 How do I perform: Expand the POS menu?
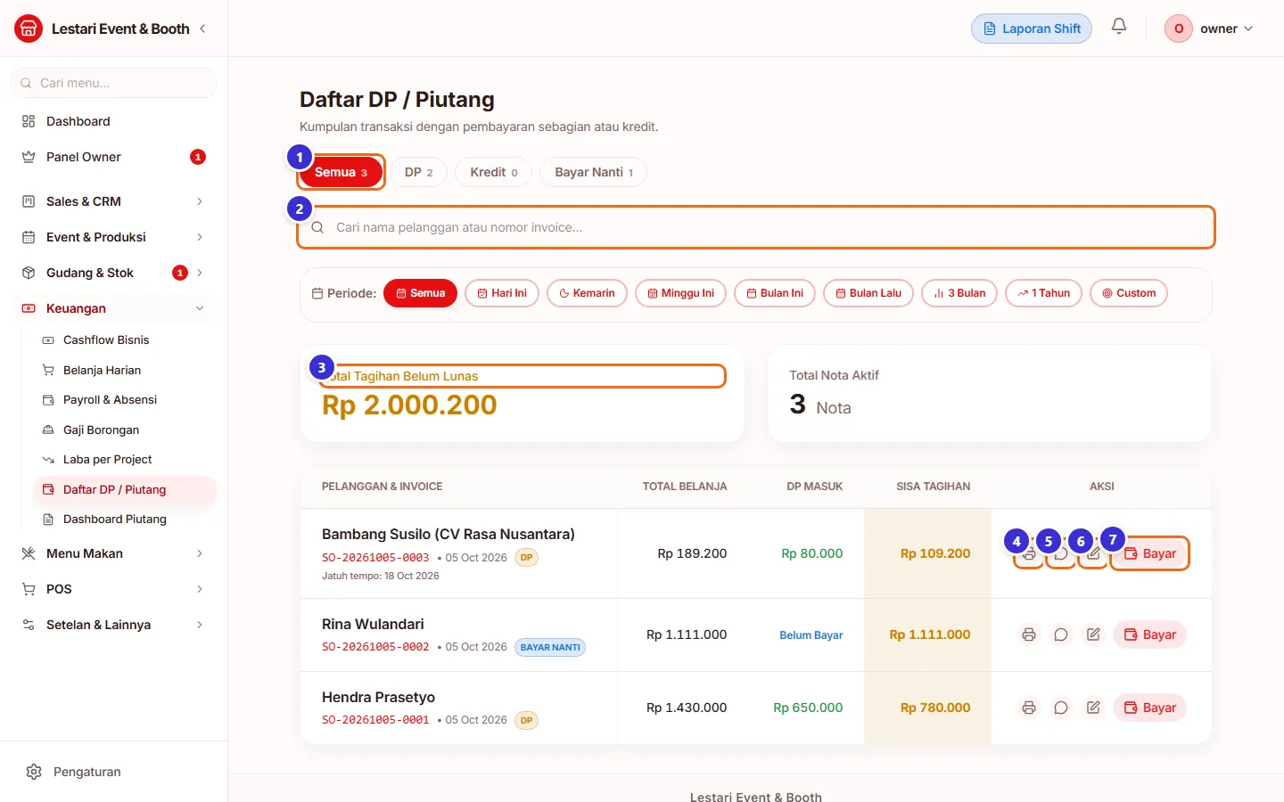point(113,589)
